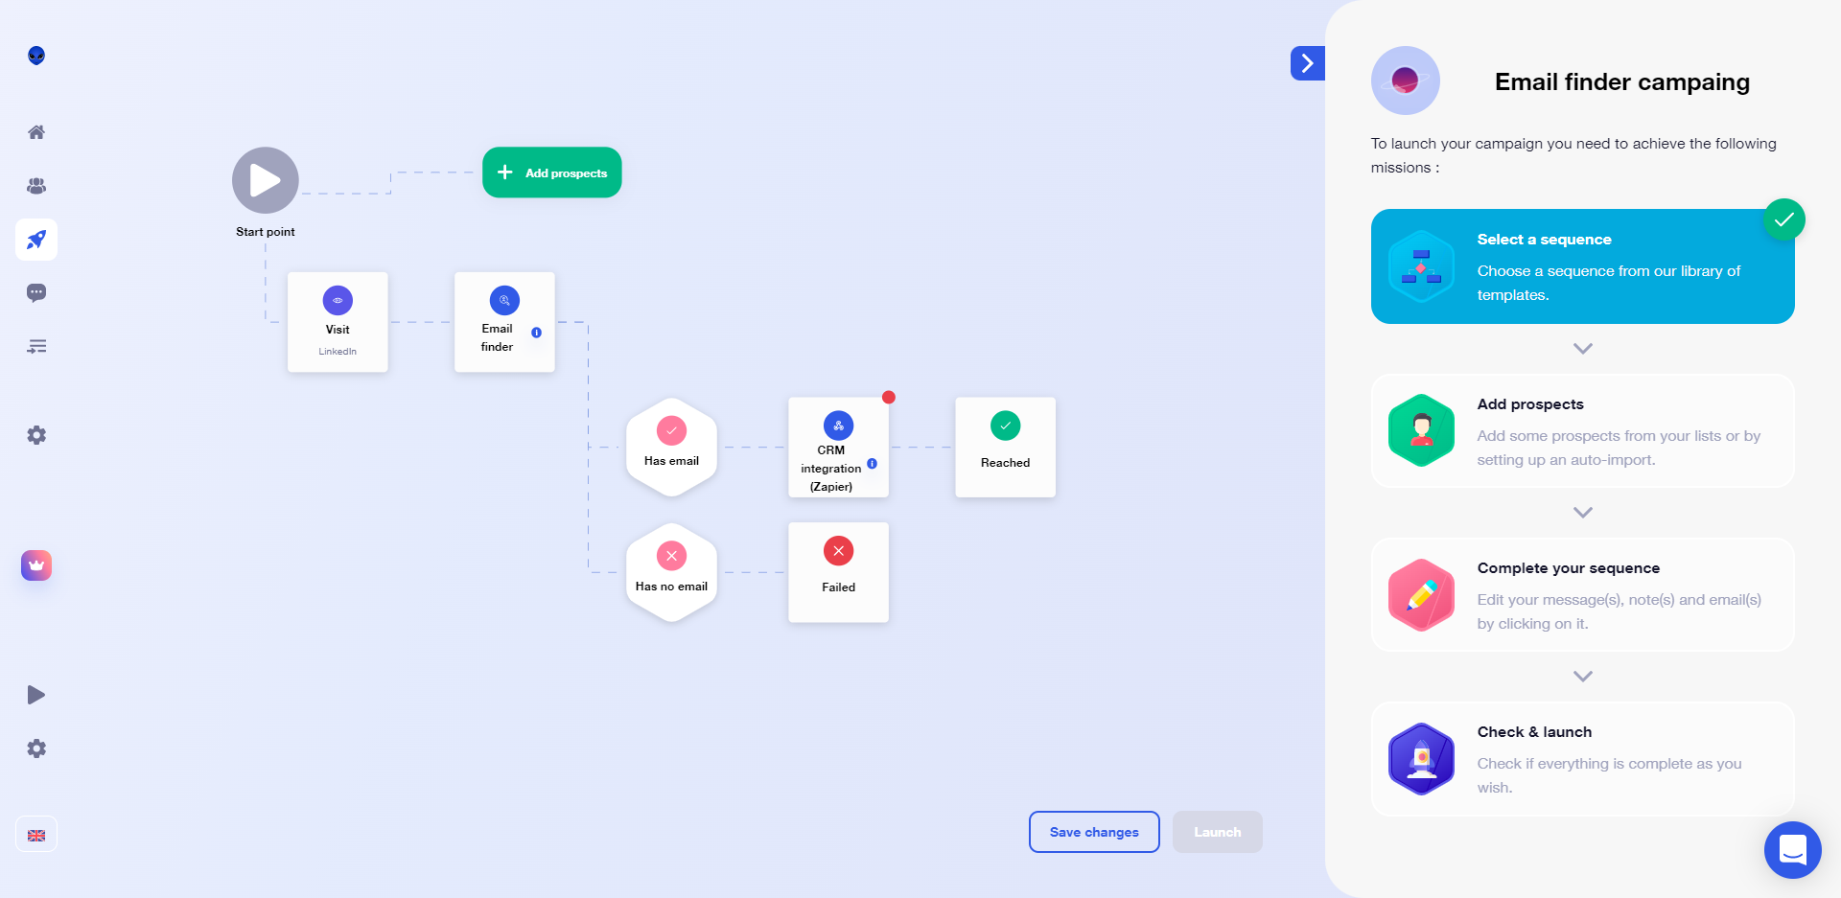Open the Add prospects mission card

tap(1583, 431)
